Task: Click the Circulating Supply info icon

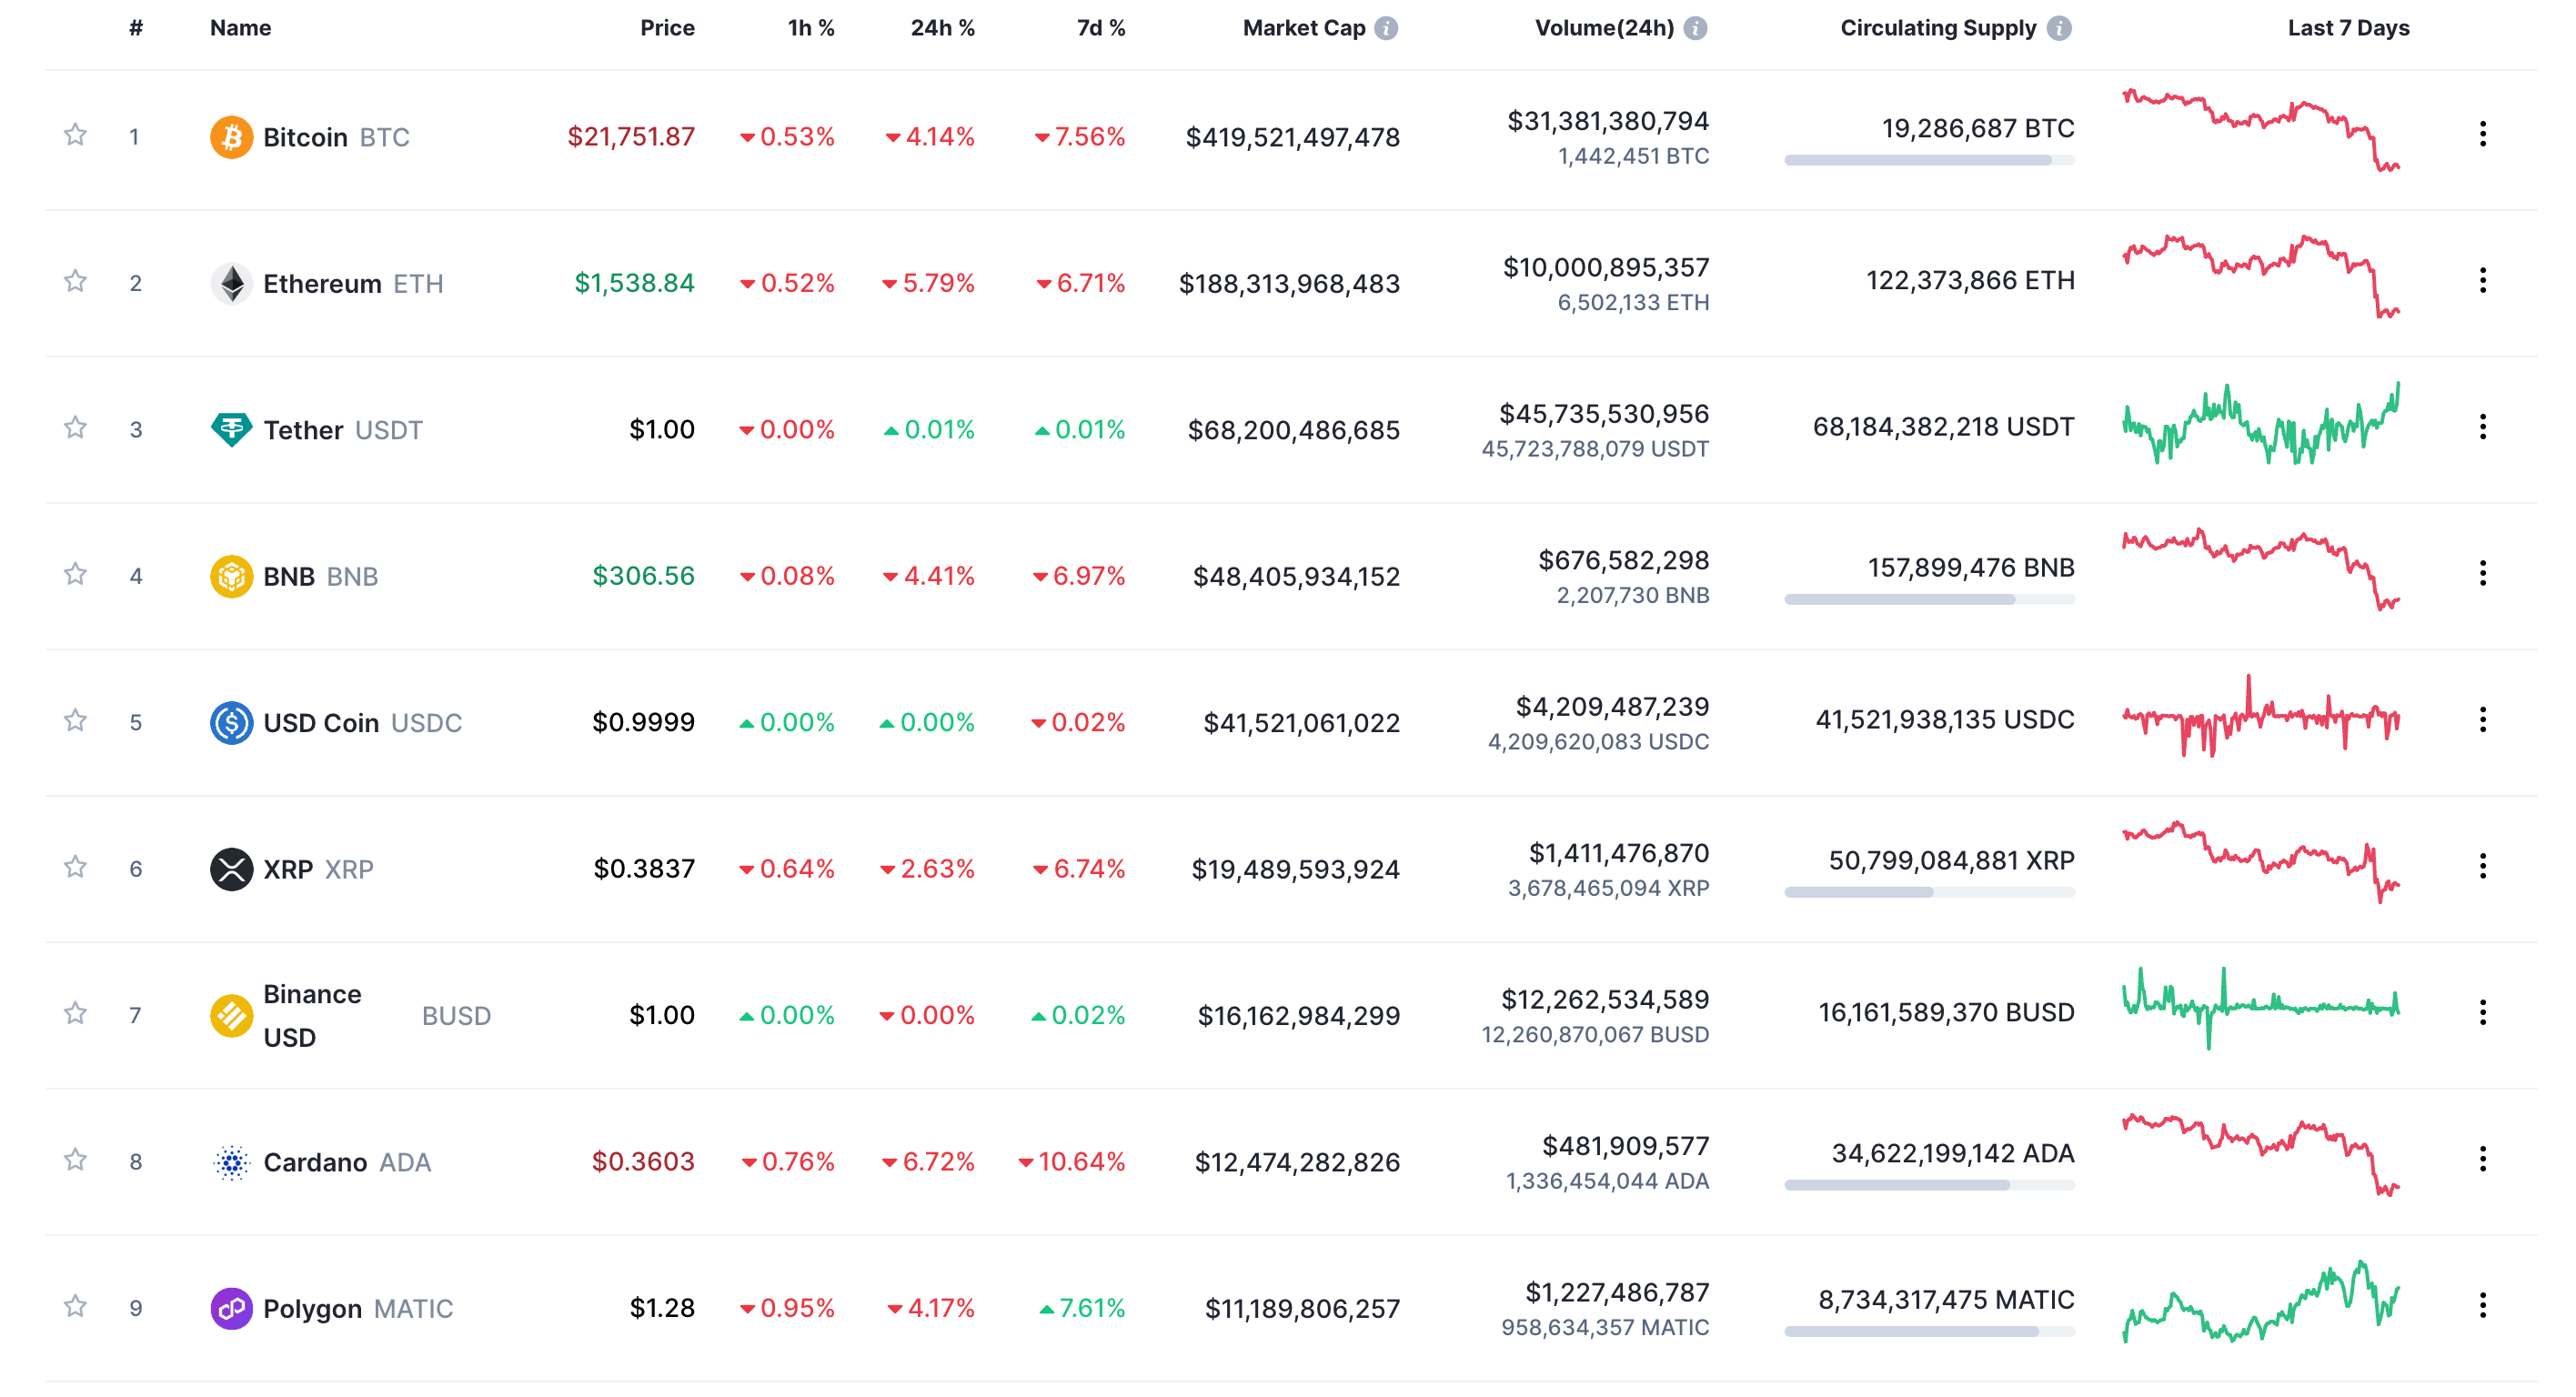Action: [2059, 28]
